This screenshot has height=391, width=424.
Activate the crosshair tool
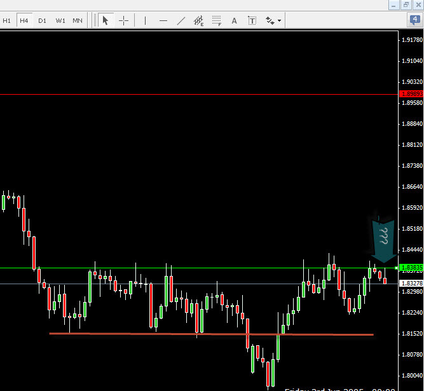(123, 20)
